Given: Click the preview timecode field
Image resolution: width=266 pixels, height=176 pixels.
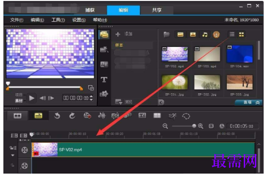Looking at the screenshot, I should (x=76, y=98).
